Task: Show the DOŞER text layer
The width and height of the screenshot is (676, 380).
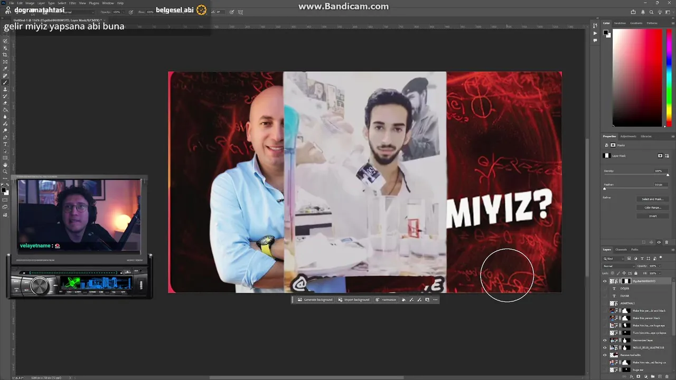Action: click(605, 289)
